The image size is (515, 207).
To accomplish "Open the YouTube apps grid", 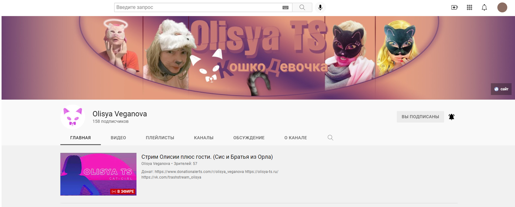I will tap(470, 7).
